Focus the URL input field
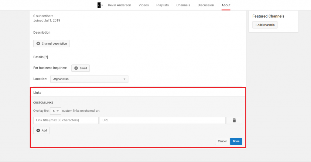Viewport: 311px width, 162px height. point(162,120)
